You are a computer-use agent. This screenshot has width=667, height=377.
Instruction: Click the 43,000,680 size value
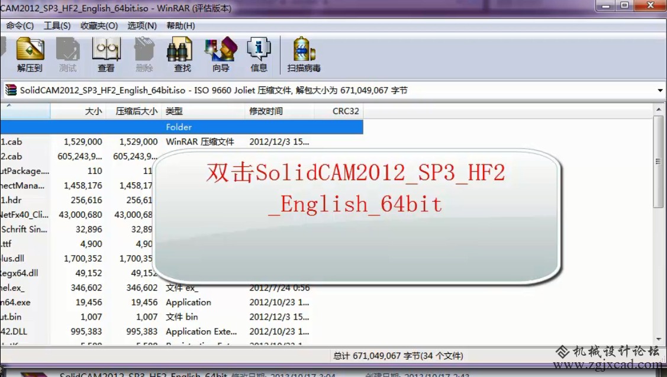[x=80, y=214]
